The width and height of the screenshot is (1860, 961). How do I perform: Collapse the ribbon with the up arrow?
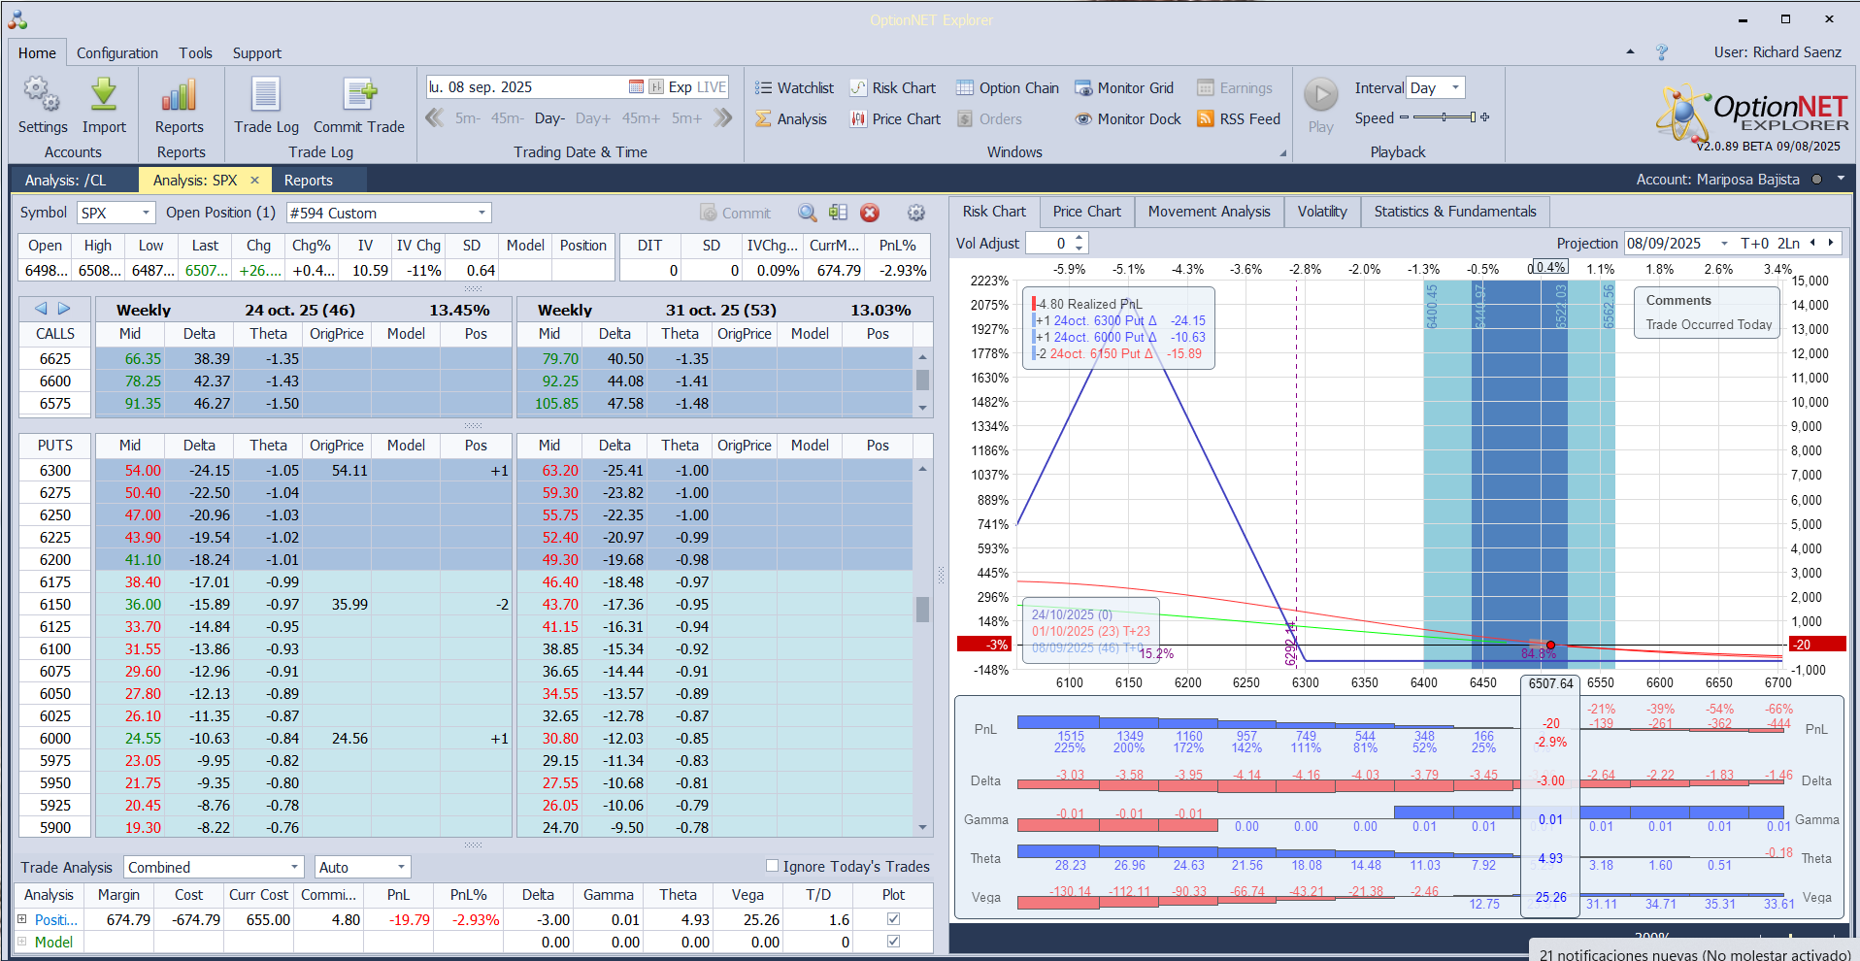[1630, 51]
